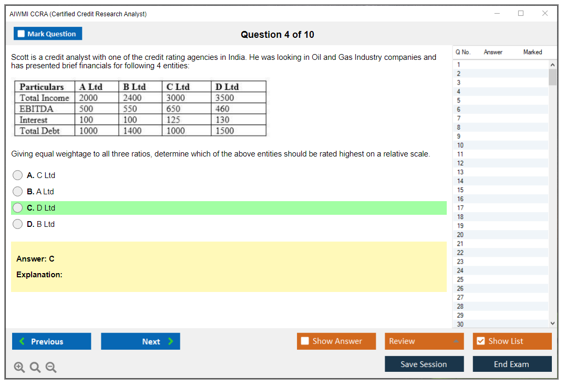The width and height of the screenshot is (565, 386).
Task: Minimize the CCRA exam window
Action: click(x=497, y=14)
